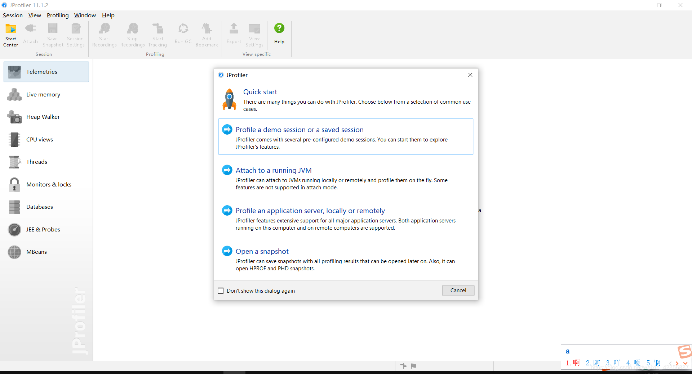Select IME candidate 5 锕

click(x=653, y=363)
